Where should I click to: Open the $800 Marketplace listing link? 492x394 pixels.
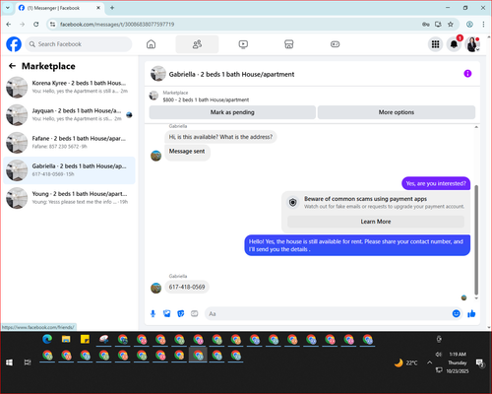pos(206,99)
